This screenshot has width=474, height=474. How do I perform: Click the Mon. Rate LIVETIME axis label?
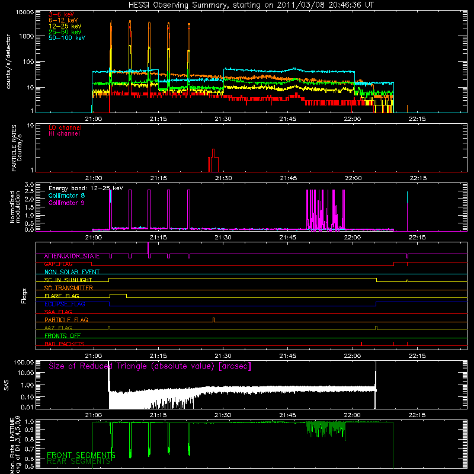pos(15,445)
